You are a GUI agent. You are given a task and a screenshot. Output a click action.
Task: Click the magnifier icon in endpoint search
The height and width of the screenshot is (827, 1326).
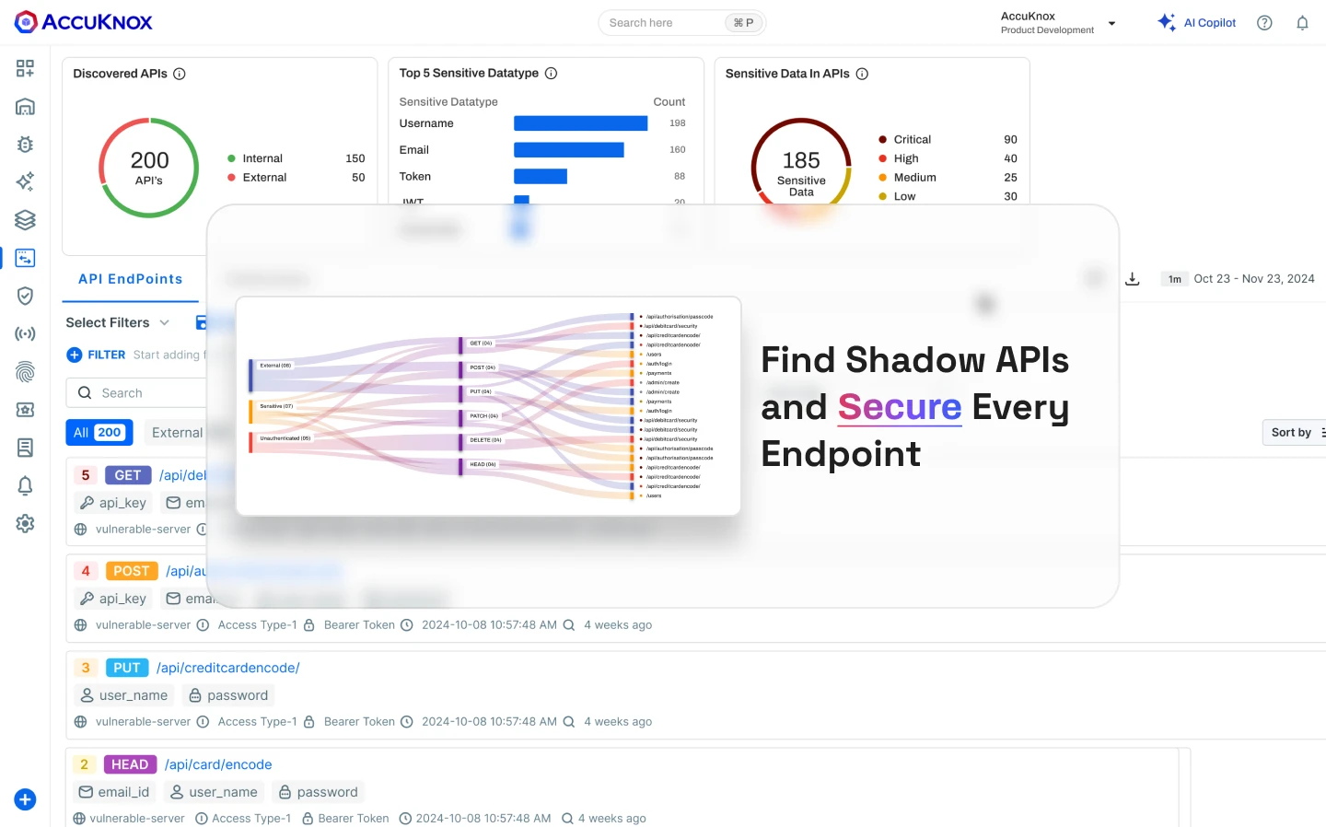[x=85, y=392]
